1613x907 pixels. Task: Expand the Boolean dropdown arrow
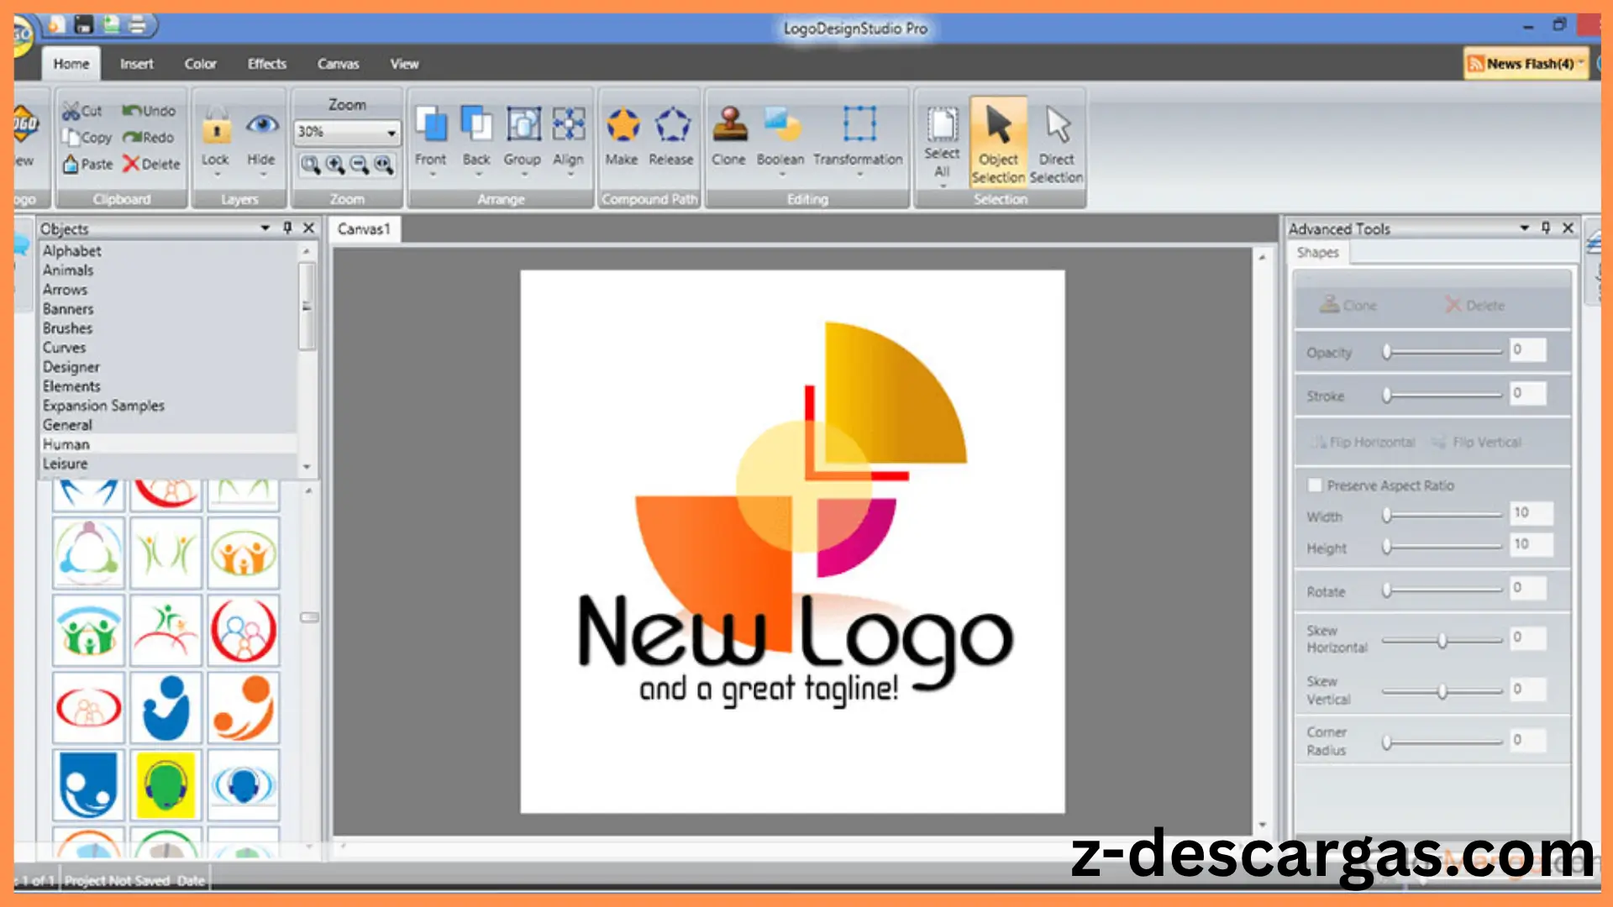click(x=781, y=175)
